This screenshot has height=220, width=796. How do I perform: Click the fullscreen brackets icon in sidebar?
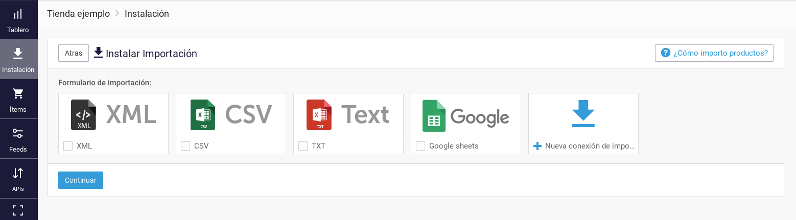pyautogui.click(x=18, y=210)
